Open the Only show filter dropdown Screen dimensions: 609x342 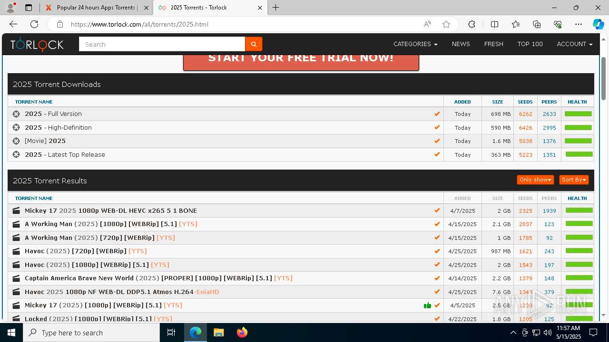(x=536, y=180)
